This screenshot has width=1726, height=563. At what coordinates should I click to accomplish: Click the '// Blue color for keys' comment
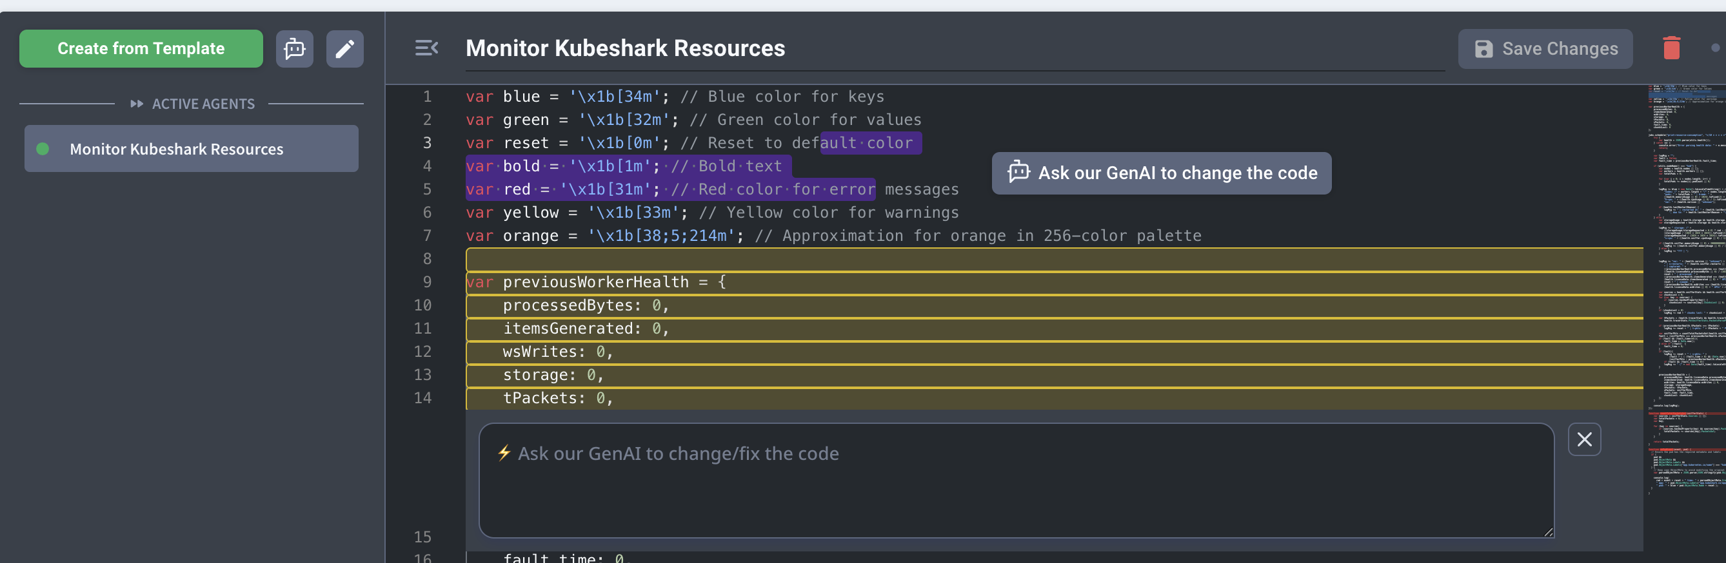[782, 97]
